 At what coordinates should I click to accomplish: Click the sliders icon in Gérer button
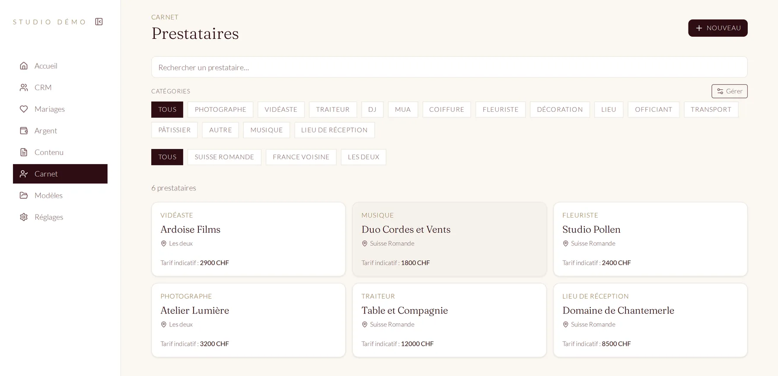coord(720,91)
